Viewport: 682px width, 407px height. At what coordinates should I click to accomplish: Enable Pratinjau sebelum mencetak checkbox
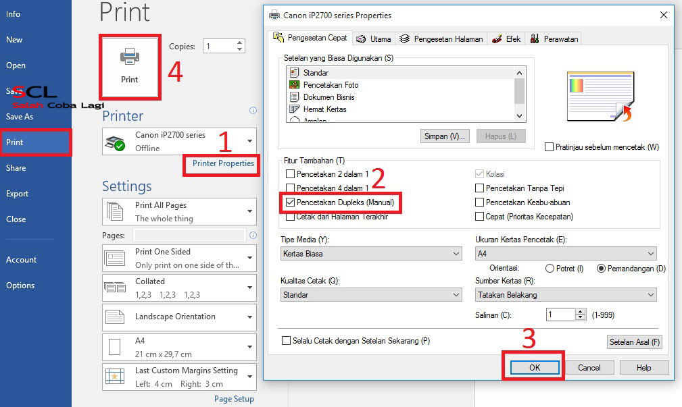pos(549,147)
